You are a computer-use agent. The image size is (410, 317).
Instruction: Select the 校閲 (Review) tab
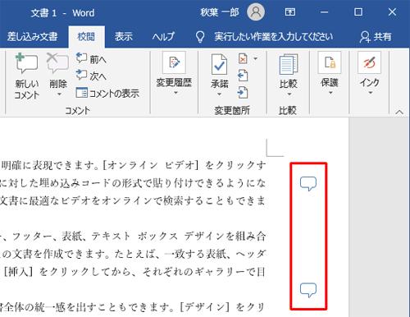86,37
